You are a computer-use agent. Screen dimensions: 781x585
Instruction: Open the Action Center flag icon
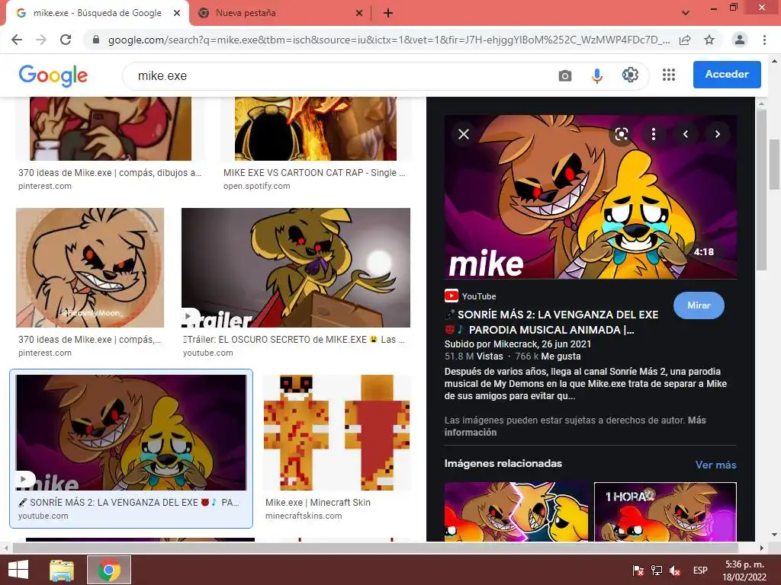[x=638, y=571]
